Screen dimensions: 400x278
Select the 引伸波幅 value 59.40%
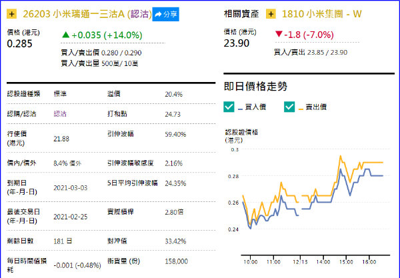(175, 135)
